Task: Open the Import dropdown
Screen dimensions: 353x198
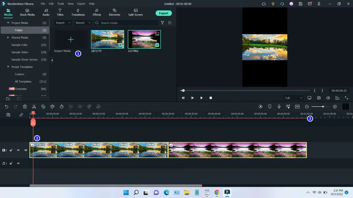Action: pyautogui.click(x=63, y=23)
